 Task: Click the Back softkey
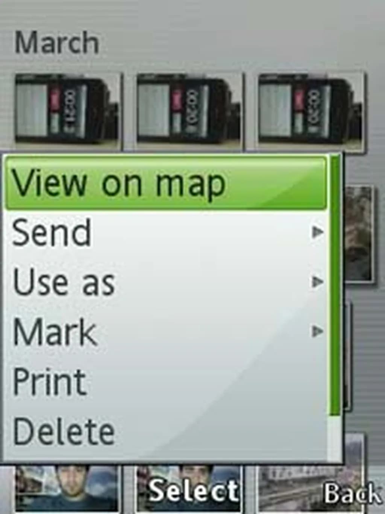tap(352, 493)
